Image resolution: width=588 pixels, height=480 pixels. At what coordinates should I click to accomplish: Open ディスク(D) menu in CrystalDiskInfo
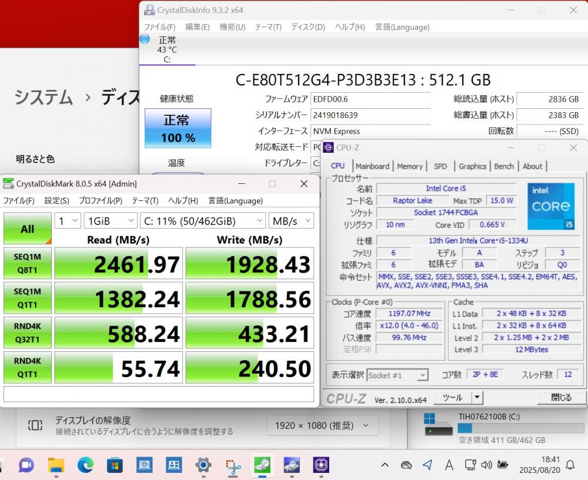click(x=308, y=27)
